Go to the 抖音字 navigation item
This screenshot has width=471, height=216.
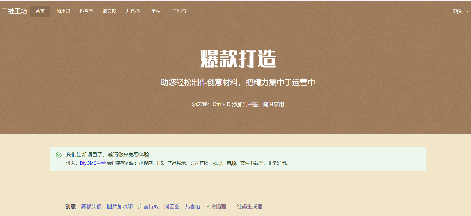pos(86,11)
